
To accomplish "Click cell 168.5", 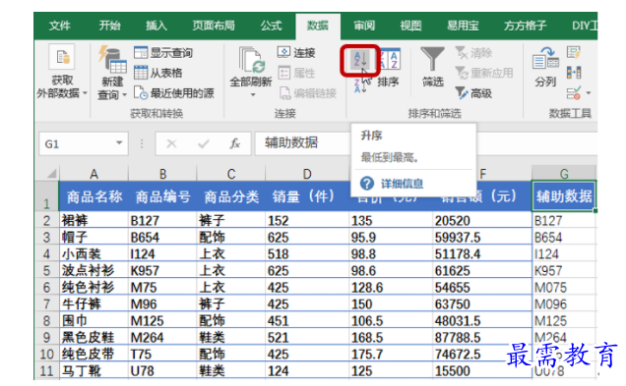I will [x=390, y=338].
